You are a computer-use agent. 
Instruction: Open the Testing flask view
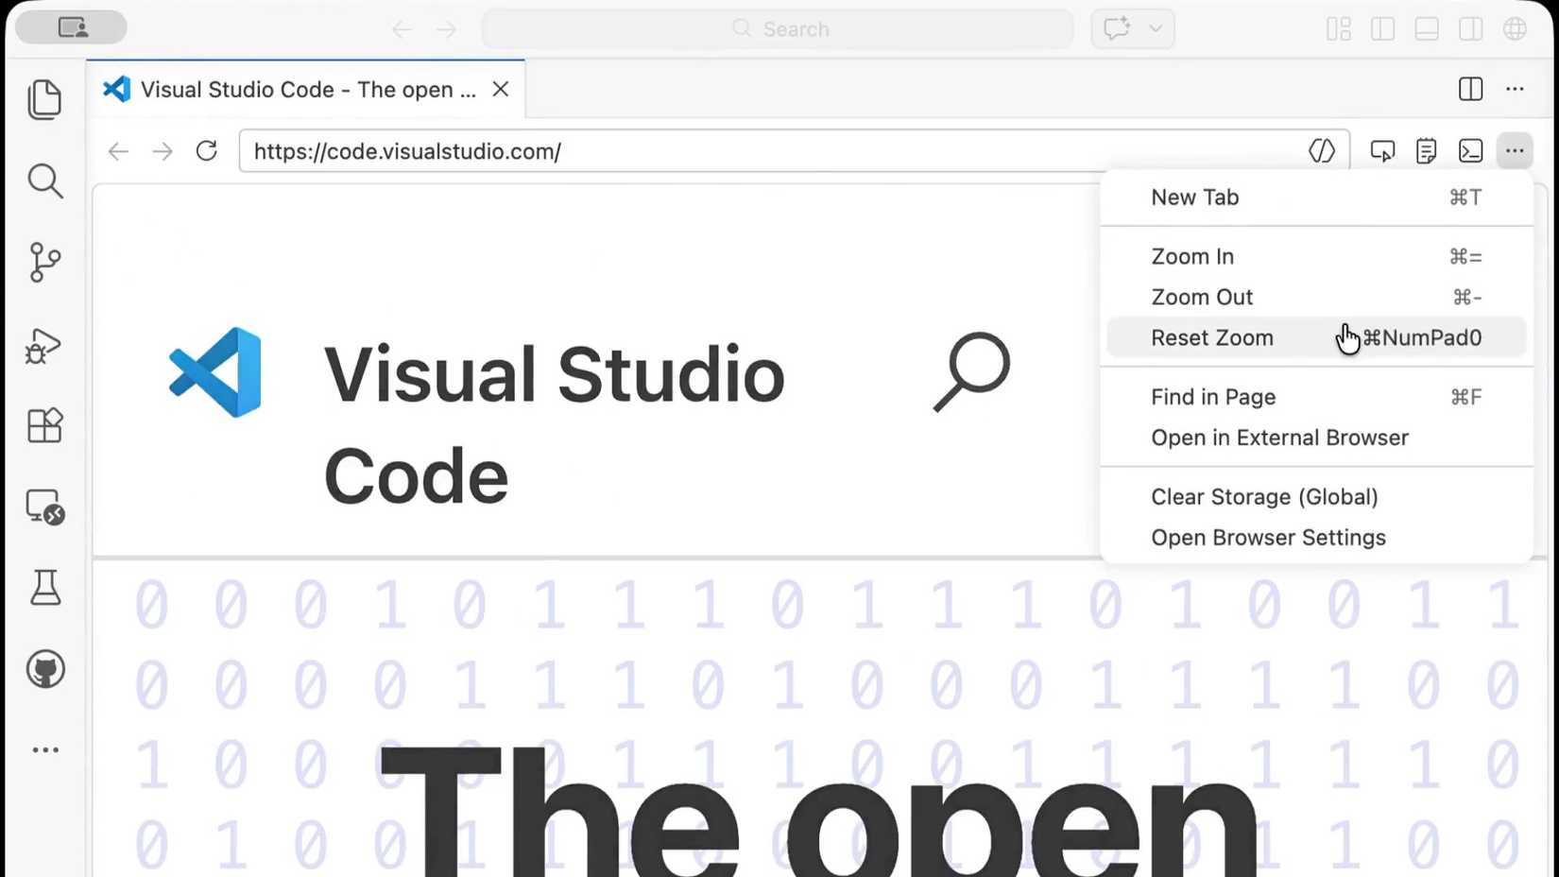click(x=45, y=588)
